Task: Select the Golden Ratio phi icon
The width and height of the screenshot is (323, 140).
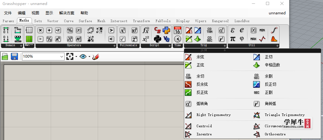Action: point(242,39)
